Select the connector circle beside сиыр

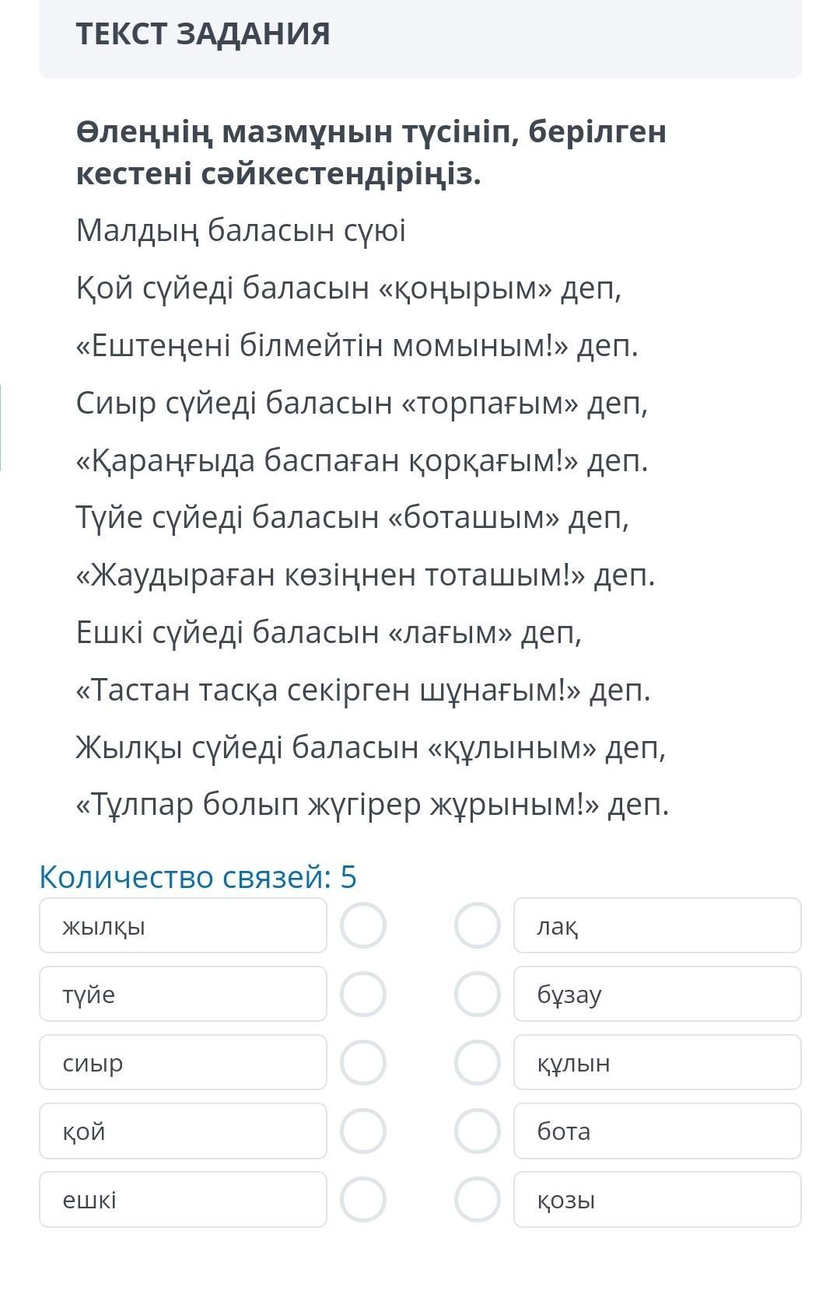tap(363, 1062)
